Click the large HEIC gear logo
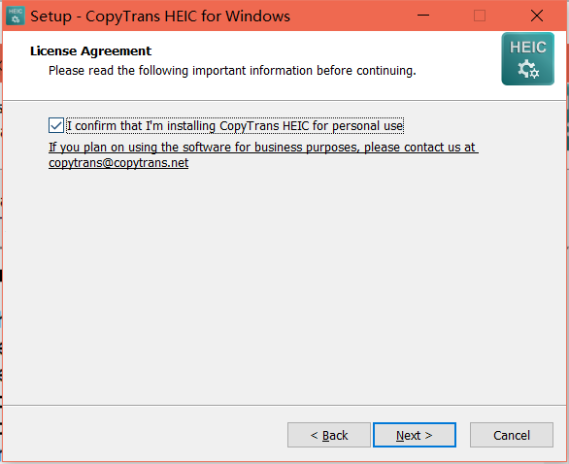Image resolution: width=569 pixels, height=464 pixels. click(527, 59)
